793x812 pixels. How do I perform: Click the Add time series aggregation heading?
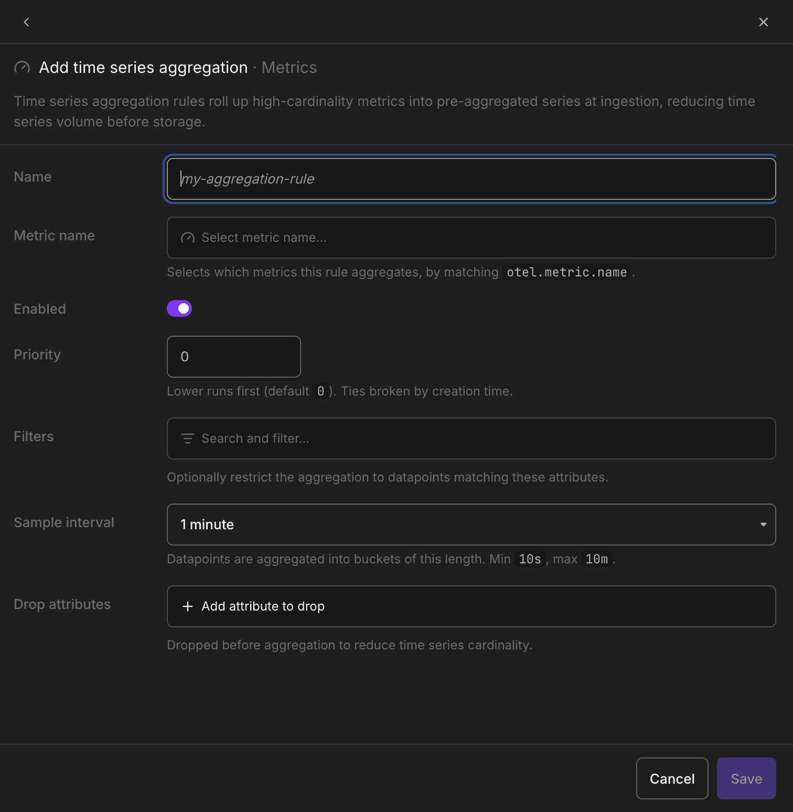click(x=143, y=68)
